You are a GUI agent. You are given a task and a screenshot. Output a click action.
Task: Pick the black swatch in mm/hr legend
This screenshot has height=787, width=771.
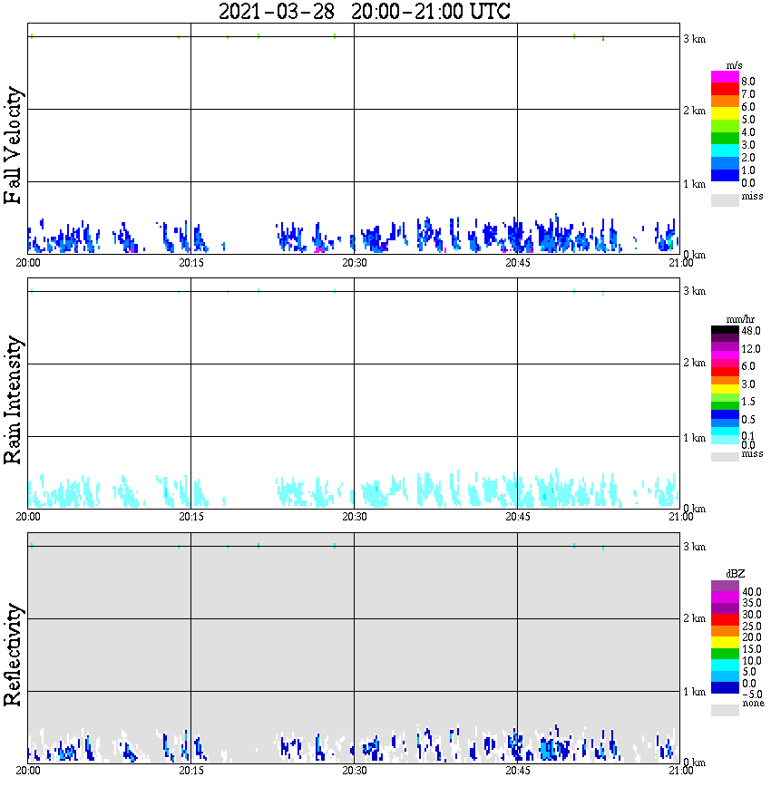(x=725, y=330)
